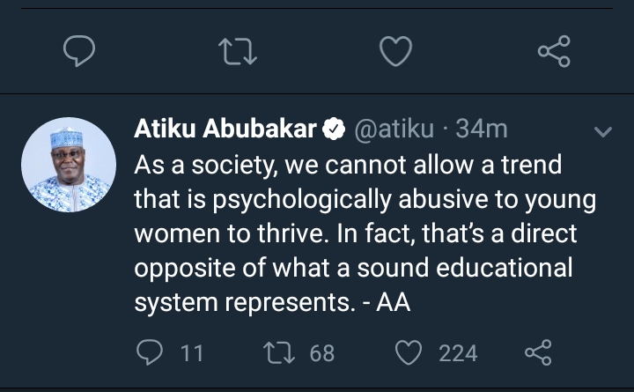Share Atiku's tweet using the share icon
Viewport: 634px width, 392px height.
click(537, 353)
